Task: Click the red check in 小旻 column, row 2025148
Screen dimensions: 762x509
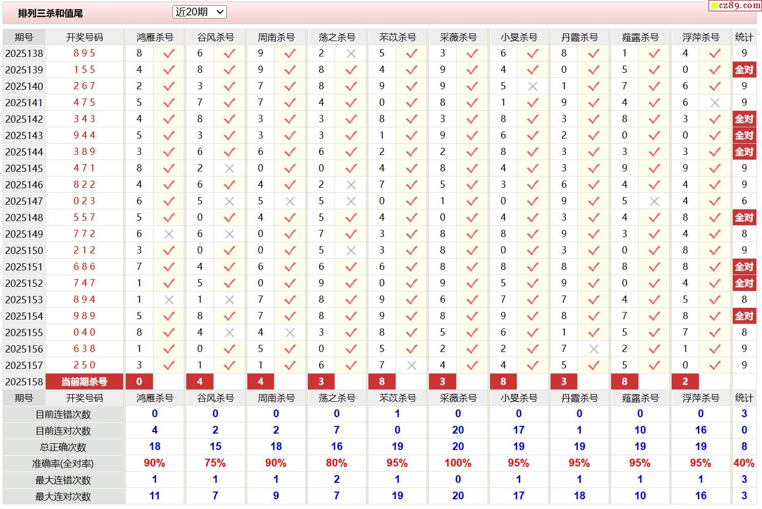Action: (533, 217)
